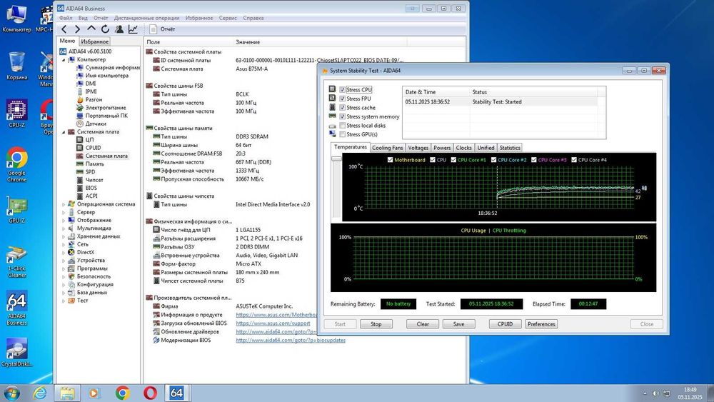714x402 pixels.
Task: Launch the Google Chrome desktop shortcut
Action: point(16,165)
